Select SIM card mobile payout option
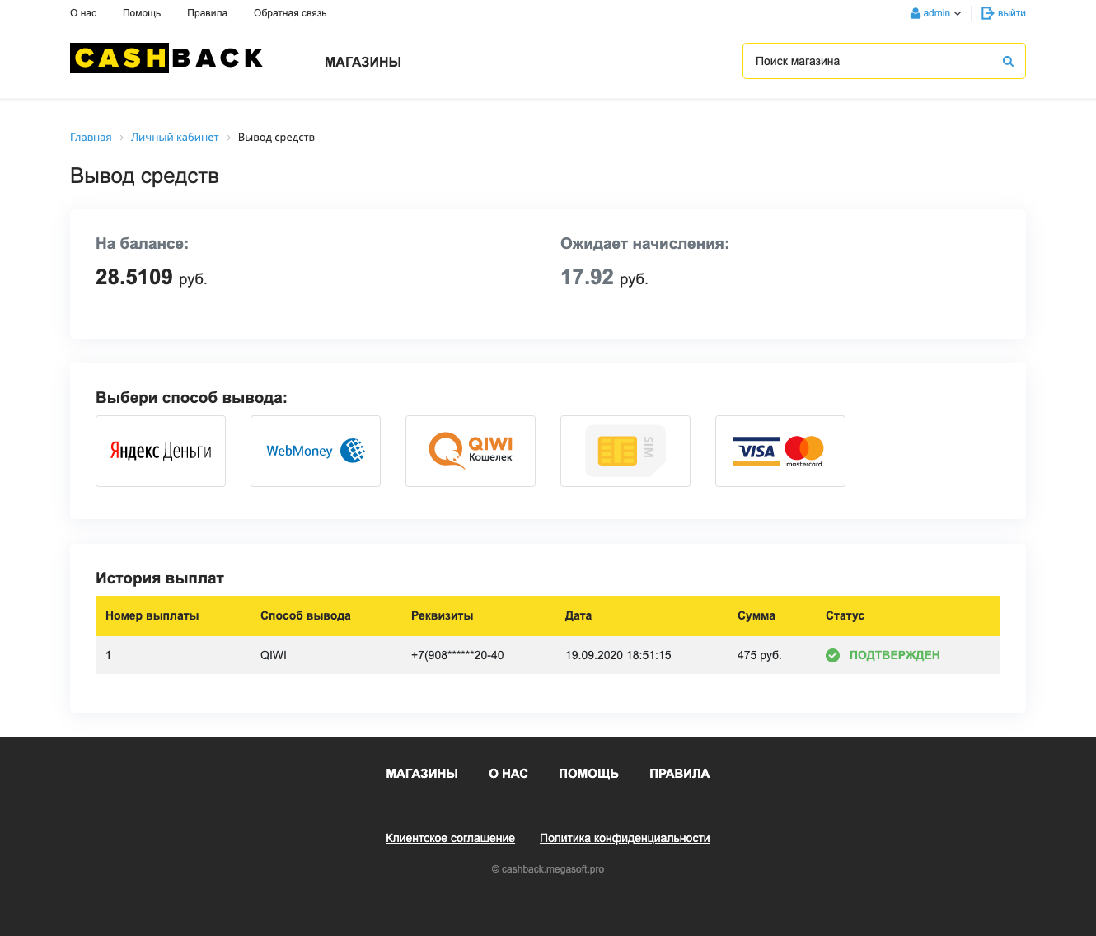Viewport: 1096px width, 936px height. [x=625, y=451]
